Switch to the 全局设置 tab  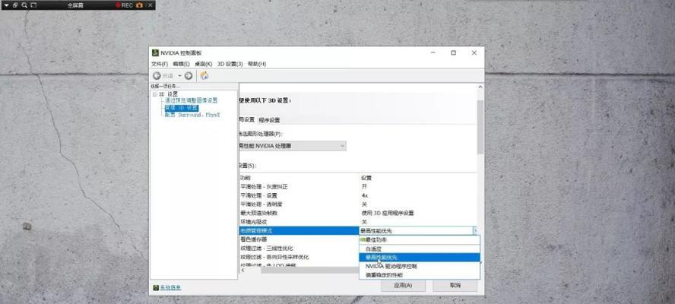(x=247, y=120)
